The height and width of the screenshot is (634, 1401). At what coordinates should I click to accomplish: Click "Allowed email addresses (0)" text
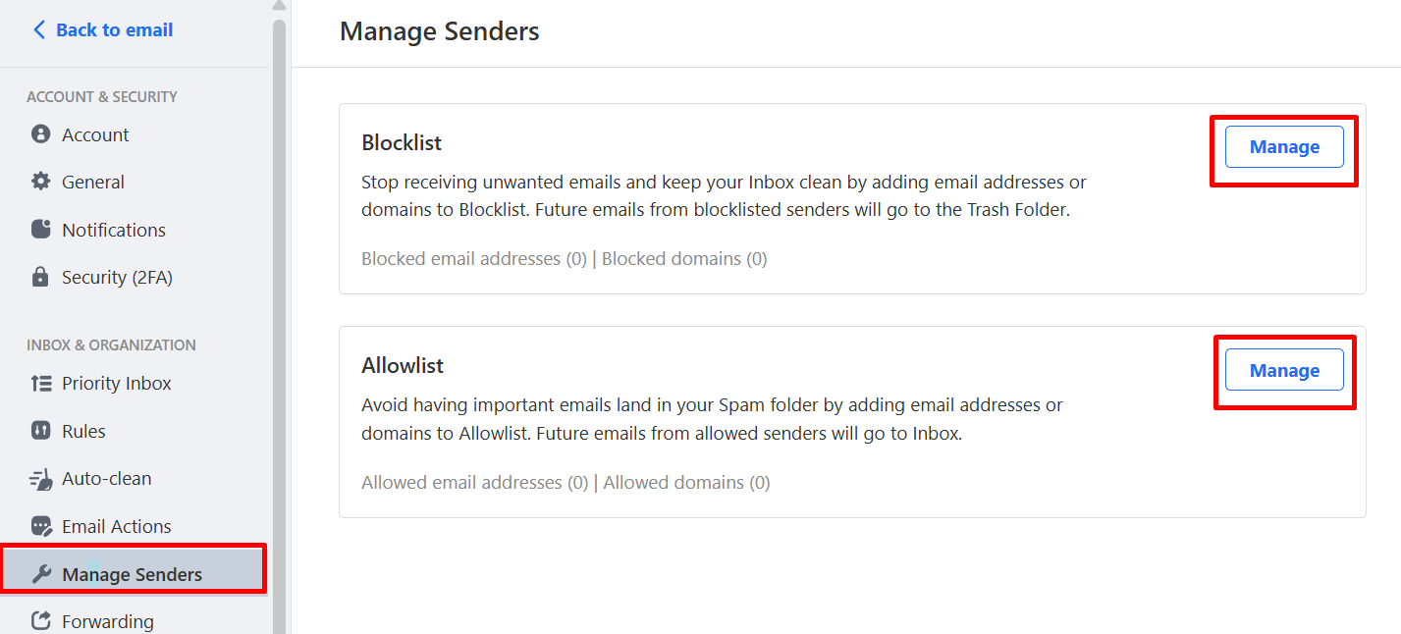[475, 482]
